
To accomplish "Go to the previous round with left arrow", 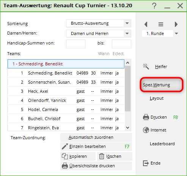I will pyautogui.click(x=146, y=24).
